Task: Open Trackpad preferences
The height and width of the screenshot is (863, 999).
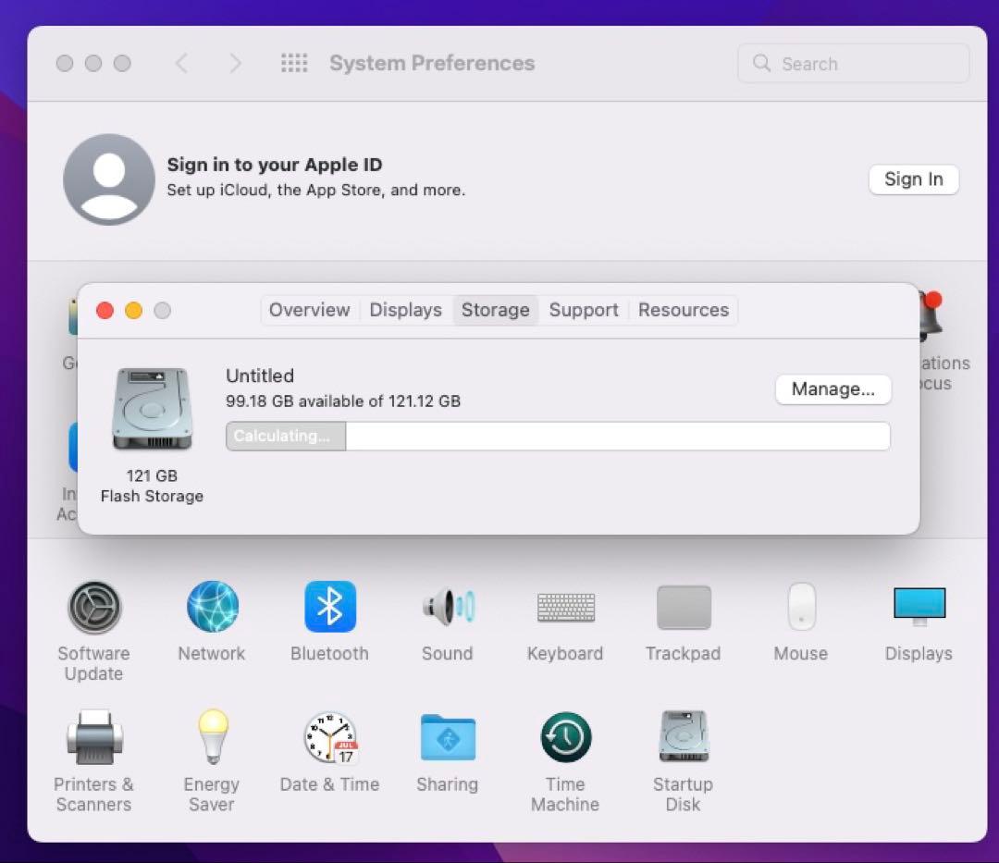Action: pyautogui.click(x=684, y=608)
